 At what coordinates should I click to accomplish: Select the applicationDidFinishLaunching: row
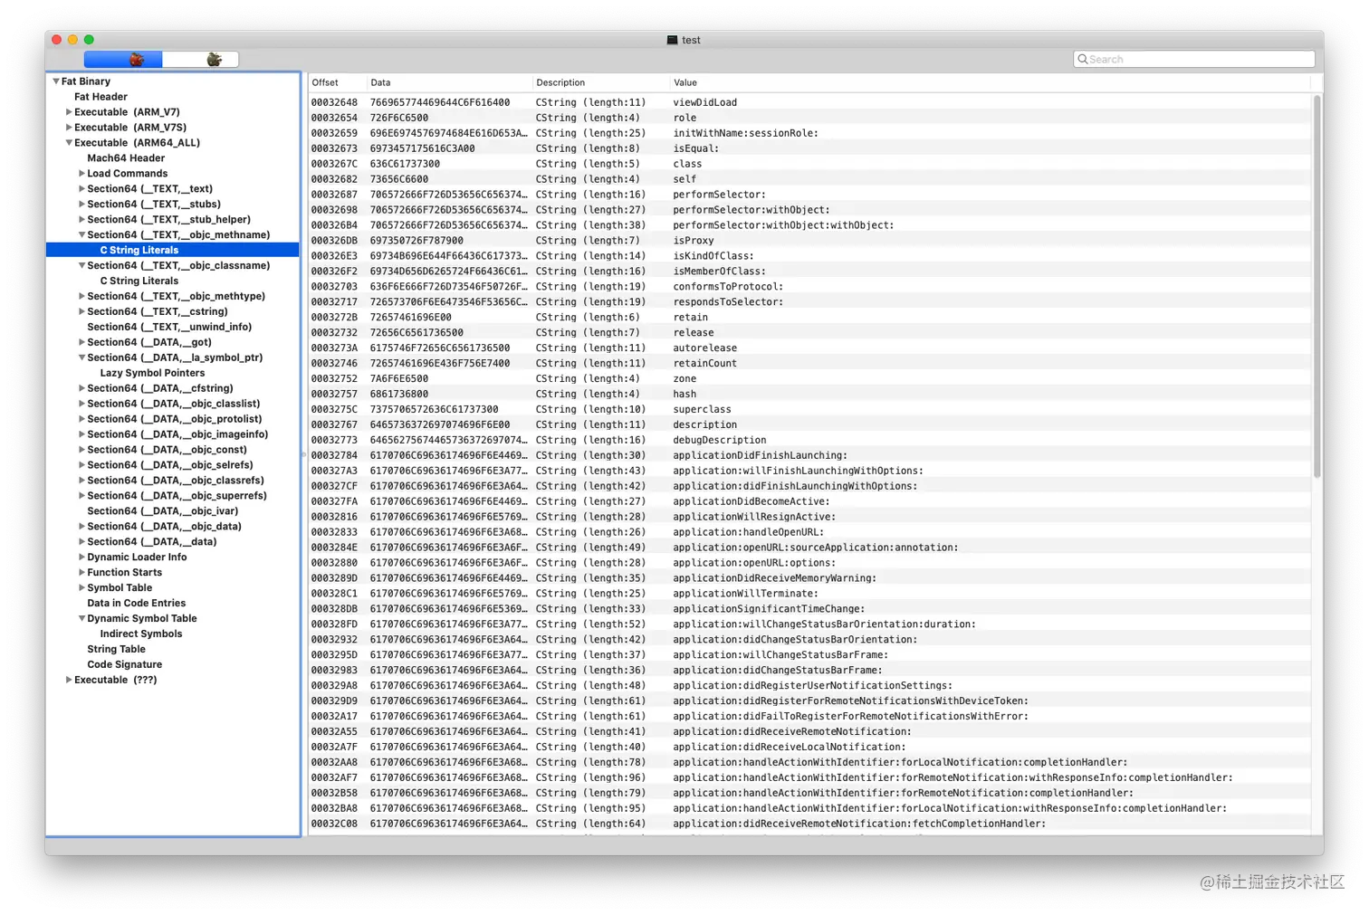(x=809, y=456)
